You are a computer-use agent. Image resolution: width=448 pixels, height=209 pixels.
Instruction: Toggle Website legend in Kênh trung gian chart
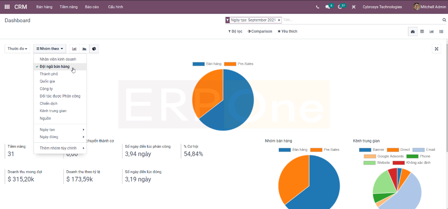(377, 163)
